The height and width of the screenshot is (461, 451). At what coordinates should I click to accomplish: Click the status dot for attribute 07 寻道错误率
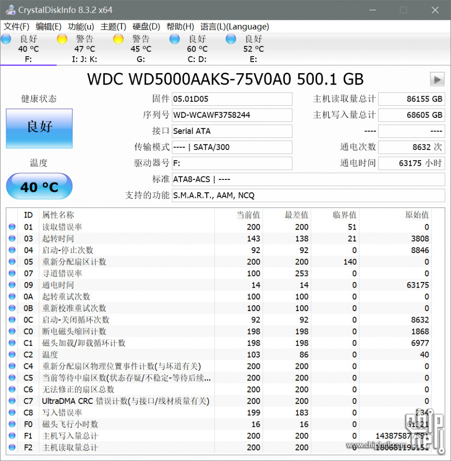click(12, 273)
